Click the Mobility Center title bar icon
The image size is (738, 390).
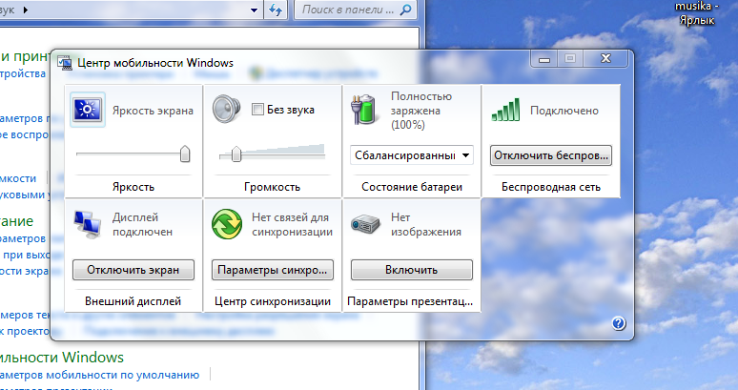click(x=65, y=63)
